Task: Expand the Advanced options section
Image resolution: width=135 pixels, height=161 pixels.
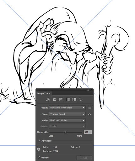Action: [x=45, y=141]
